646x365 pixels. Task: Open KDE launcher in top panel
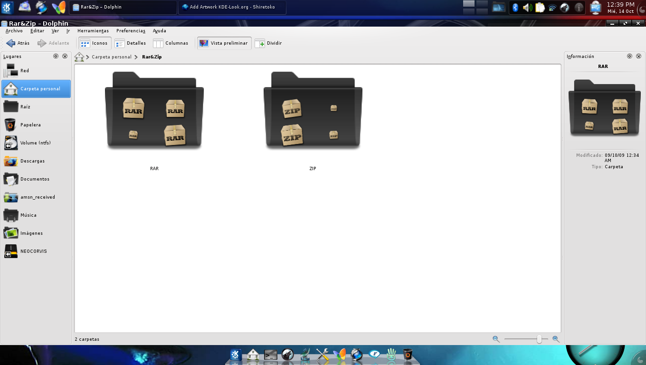(8, 8)
